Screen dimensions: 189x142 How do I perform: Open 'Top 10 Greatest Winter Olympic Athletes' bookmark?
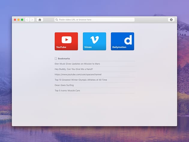tap(81, 80)
